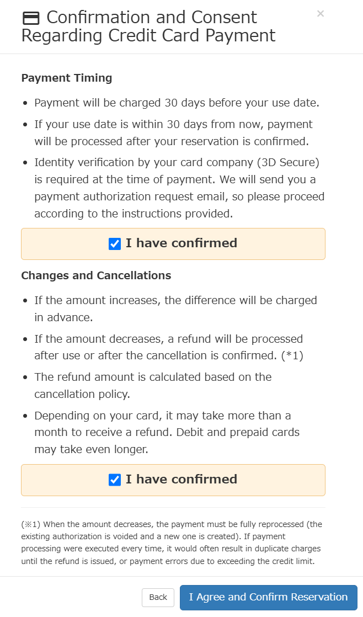The image size is (363, 617).
Task: Uncheck the Payment Timing confirmation checkbox
Action: pyautogui.click(x=114, y=243)
